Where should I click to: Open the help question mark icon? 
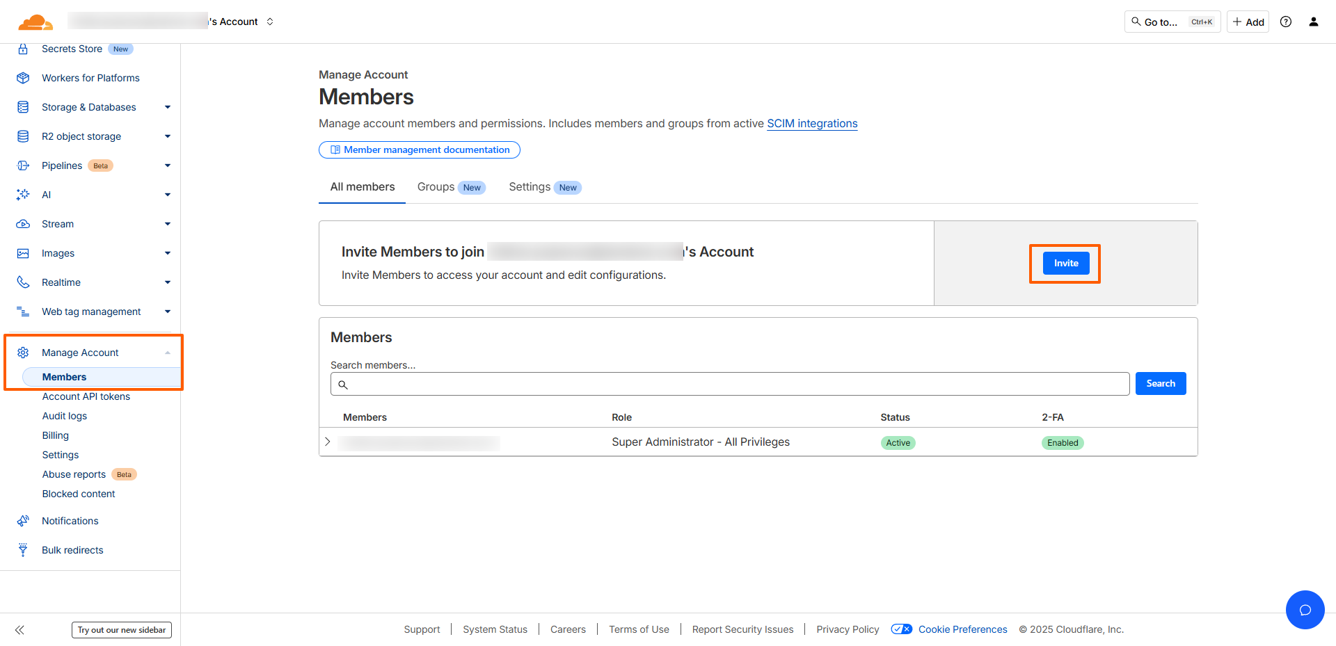[x=1286, y=22]
